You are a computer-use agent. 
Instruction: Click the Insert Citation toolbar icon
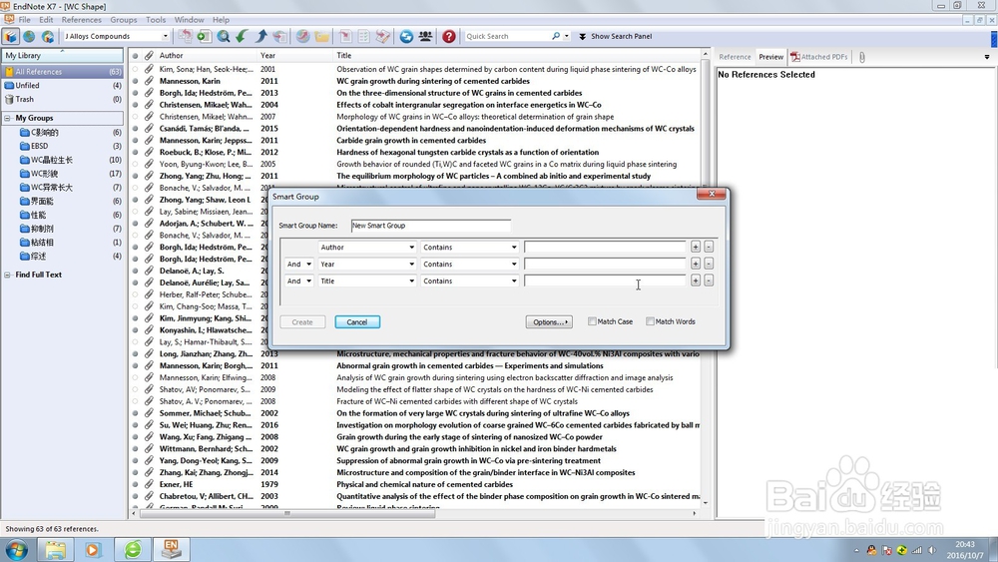[345, 36]
